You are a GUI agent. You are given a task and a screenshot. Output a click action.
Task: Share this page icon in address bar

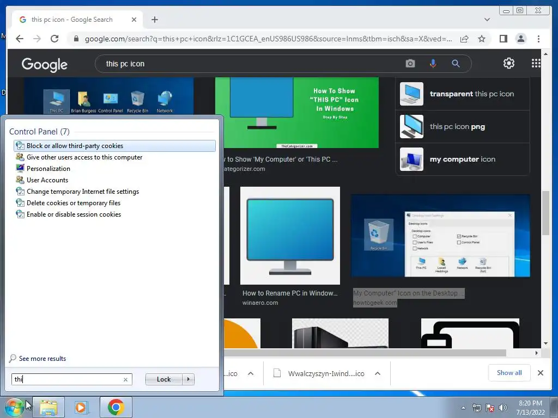pos(464,39)
